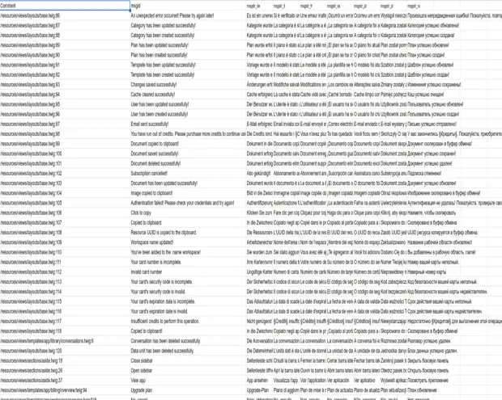Click "Your card's expiration date is invalid." cell
This screenshot has width=502, height=400.
(x=188, y=311)
